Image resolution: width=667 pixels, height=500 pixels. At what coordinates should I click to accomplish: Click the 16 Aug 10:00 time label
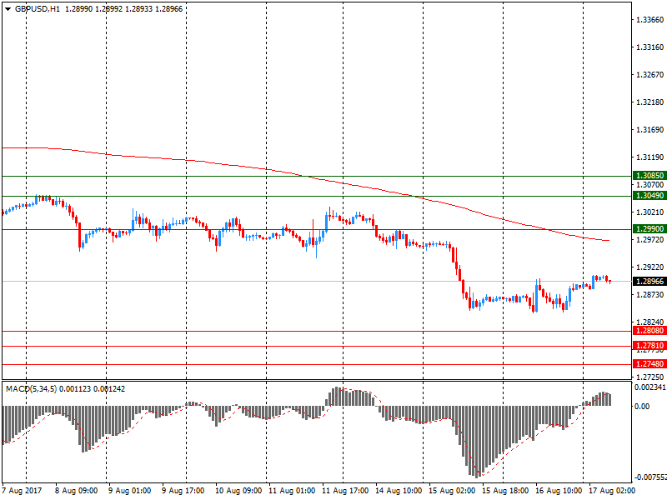(x=559, y=491)
